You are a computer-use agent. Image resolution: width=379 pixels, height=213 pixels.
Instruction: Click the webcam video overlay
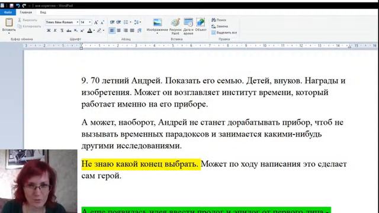[x=38, y=181]
